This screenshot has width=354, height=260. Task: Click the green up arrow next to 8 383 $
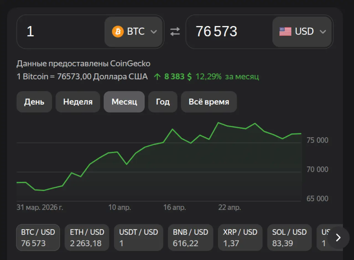[x=157, y=77]
